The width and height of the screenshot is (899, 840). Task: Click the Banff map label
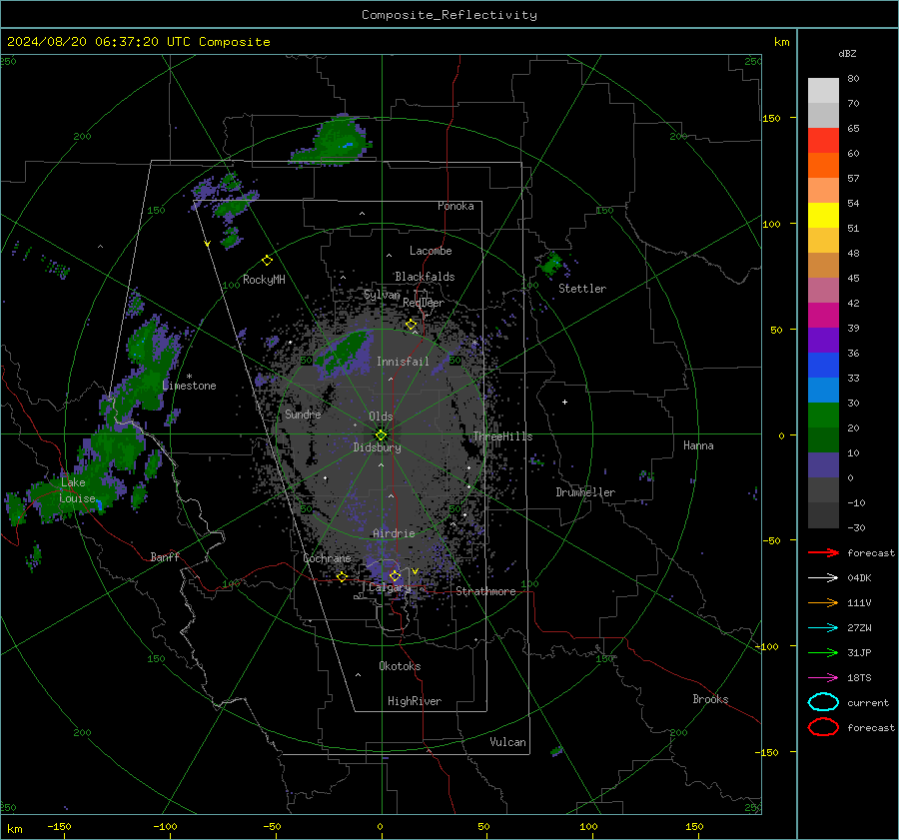pos(165,556)
